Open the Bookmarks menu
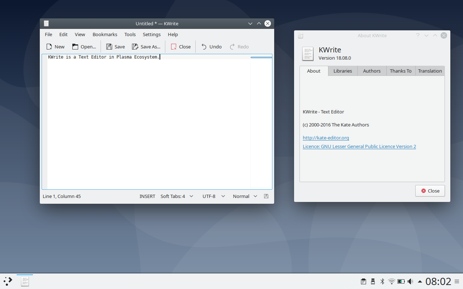463x289 pixels. point(105,34)
